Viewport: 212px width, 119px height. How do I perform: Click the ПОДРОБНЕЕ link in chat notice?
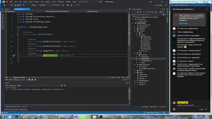pos(184,23)
